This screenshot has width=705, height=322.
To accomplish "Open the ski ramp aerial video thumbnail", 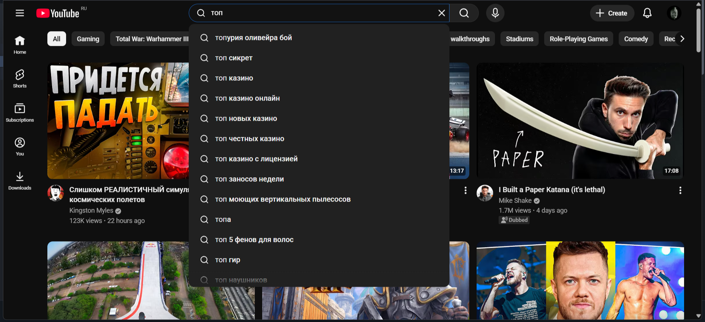I will [x=118, y=281].
